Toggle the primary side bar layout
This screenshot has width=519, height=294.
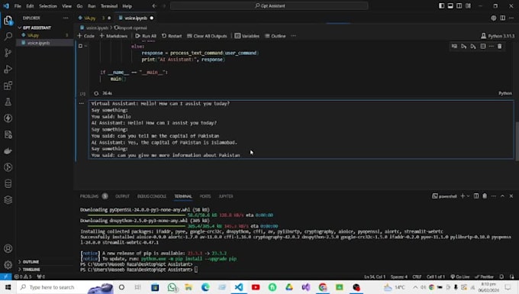click(442, 6)
